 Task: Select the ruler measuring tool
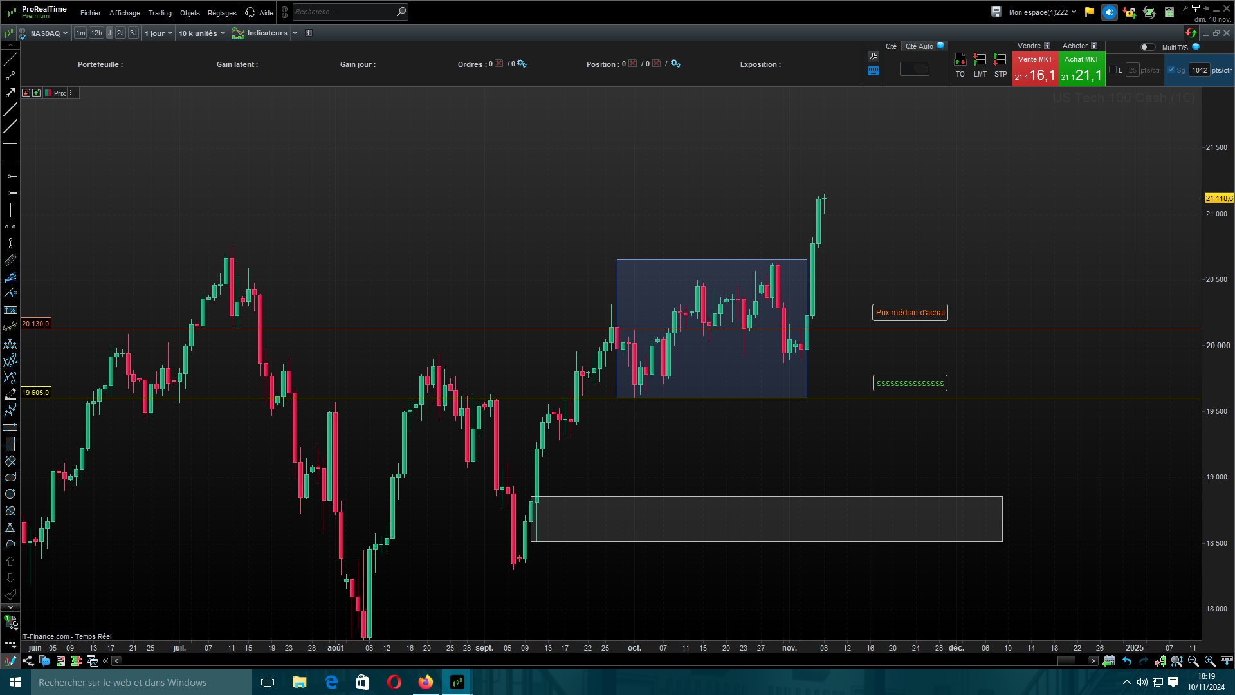(10, 261)
